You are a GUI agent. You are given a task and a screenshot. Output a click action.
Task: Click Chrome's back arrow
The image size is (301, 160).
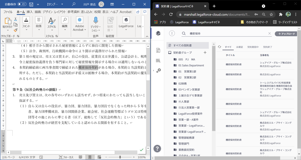tap(156, 15)
